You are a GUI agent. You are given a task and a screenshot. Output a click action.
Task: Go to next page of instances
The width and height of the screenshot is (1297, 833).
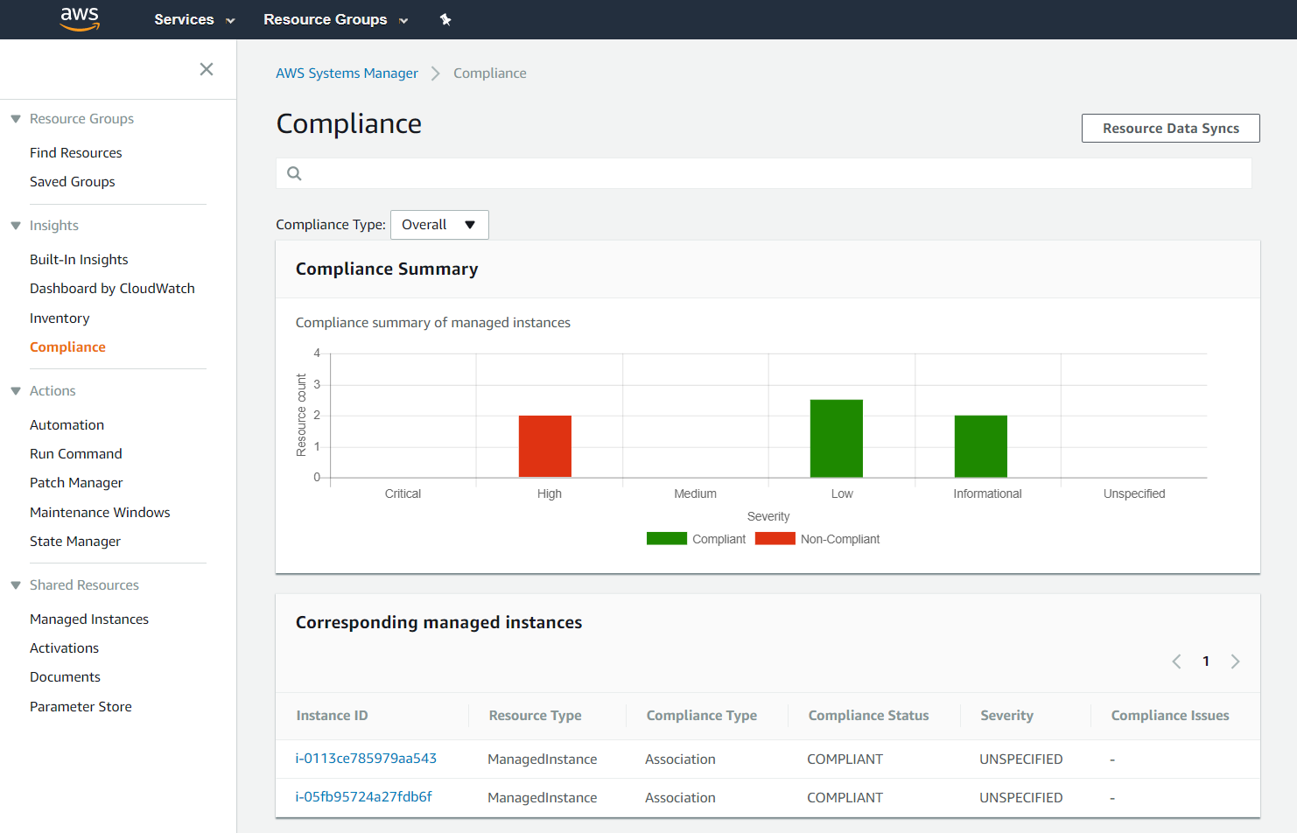(x=1235, y=661)
